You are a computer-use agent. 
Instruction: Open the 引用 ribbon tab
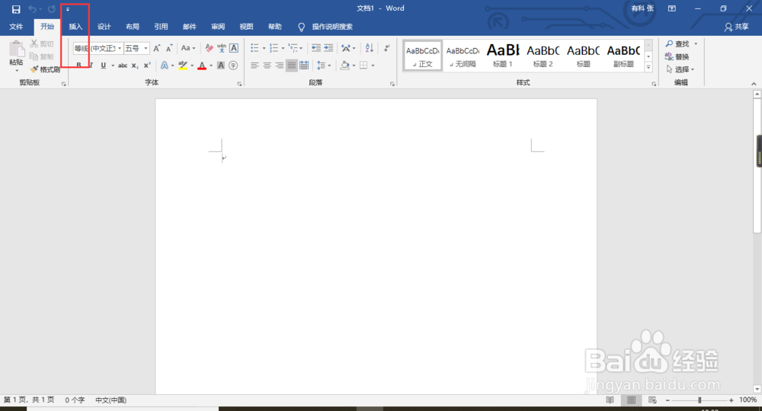161,27
